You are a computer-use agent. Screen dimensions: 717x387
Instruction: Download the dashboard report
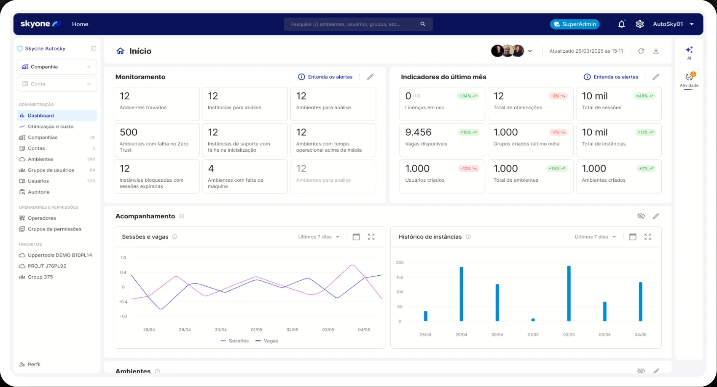click(656, 51)
